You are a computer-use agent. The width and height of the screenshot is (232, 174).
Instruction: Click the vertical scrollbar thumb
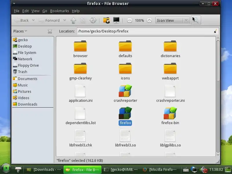(x=218, y=61)
